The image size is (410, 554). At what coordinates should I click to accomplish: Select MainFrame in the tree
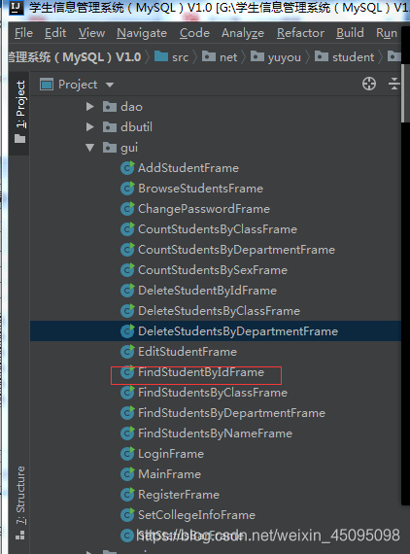[169, 474]
